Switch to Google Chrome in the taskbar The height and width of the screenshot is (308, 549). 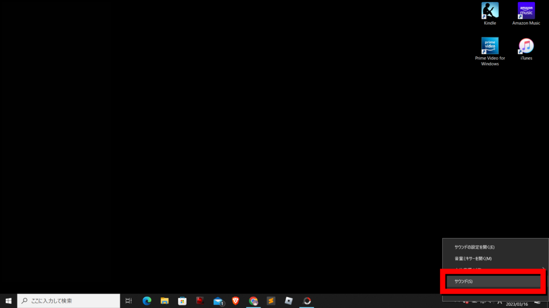pos(253,301)
